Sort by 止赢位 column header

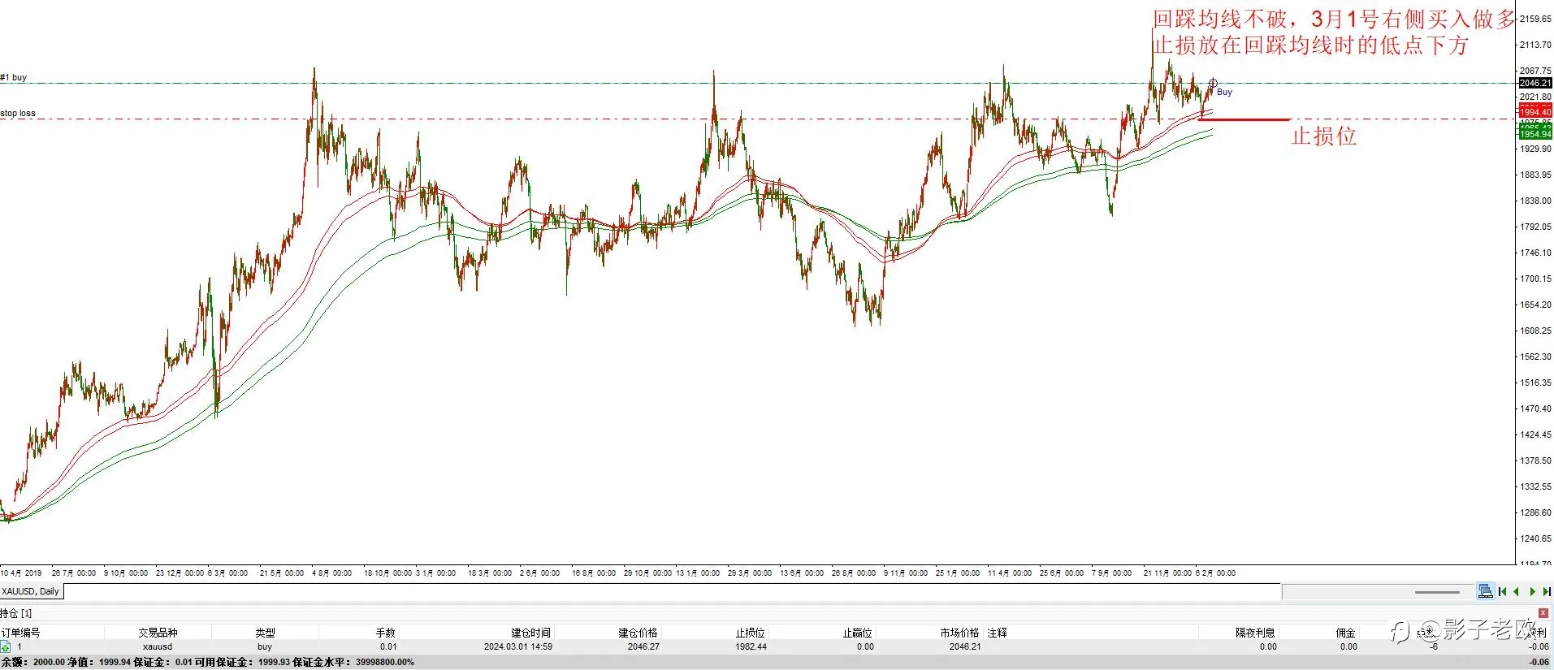coord(857,633)
